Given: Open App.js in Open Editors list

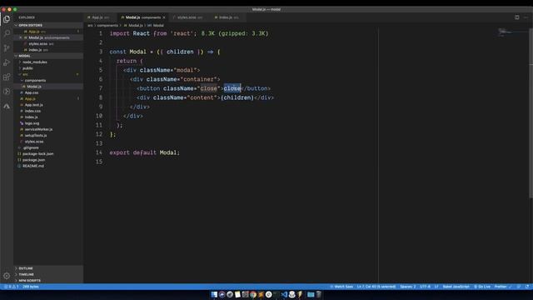Looking at the screenshot, I should 48,32.
